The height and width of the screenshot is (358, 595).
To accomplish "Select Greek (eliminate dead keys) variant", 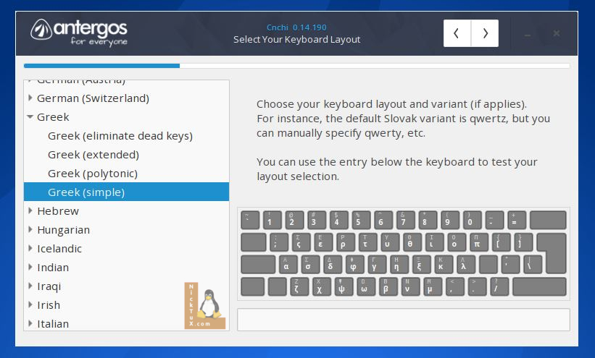I will coord(120,136).
